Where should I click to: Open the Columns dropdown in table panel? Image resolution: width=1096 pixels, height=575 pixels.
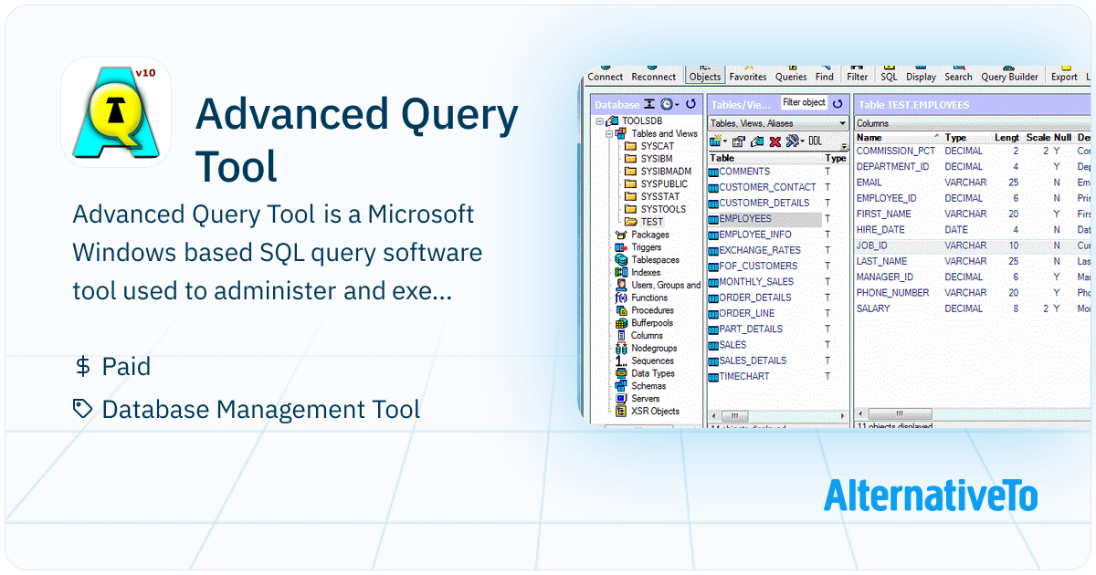point(973,123)
